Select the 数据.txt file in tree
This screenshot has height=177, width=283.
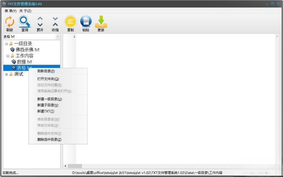point(24,62)
